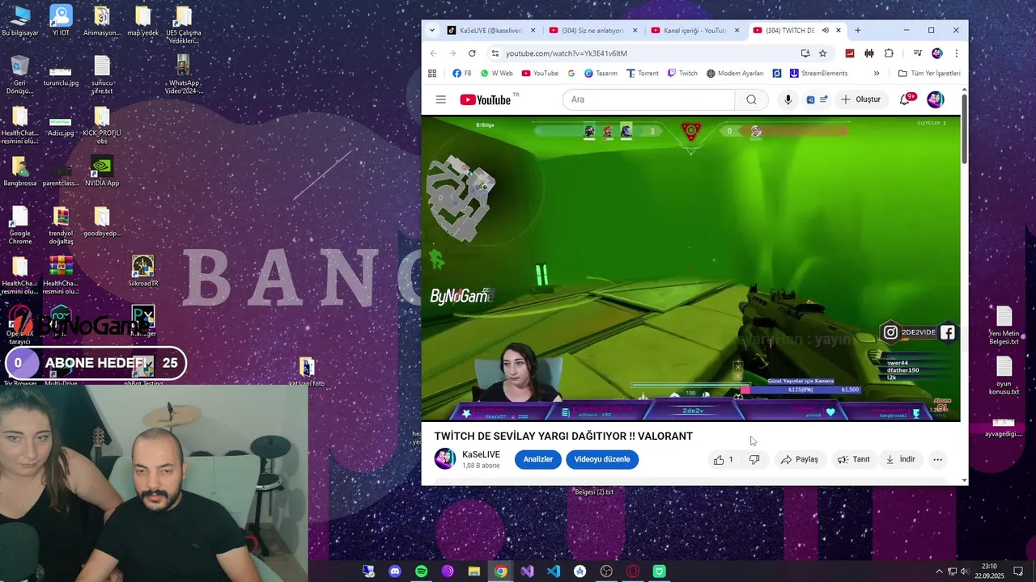The width and height of the screenshot is (1036, 582).
Task: Open Chrome three-dot menu
Action: (x=956, y=53)
